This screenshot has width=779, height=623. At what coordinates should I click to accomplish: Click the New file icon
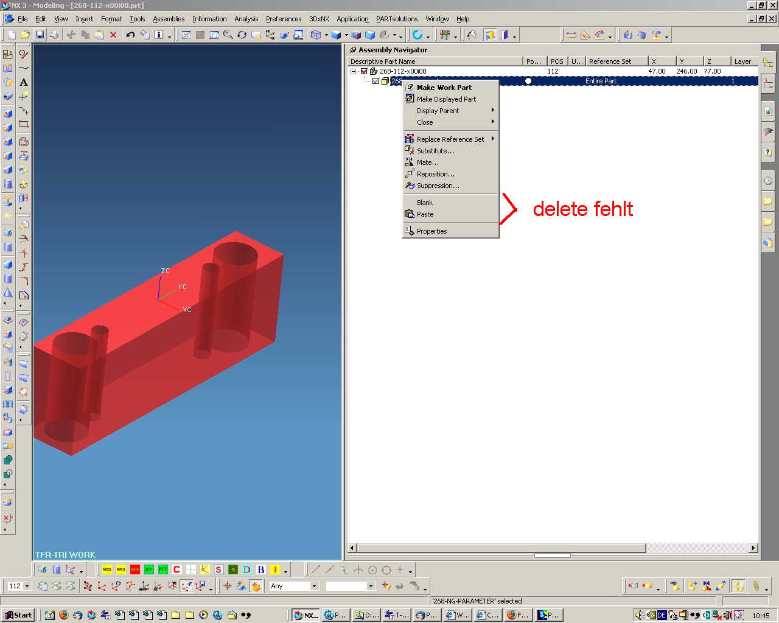click(12, 35)
